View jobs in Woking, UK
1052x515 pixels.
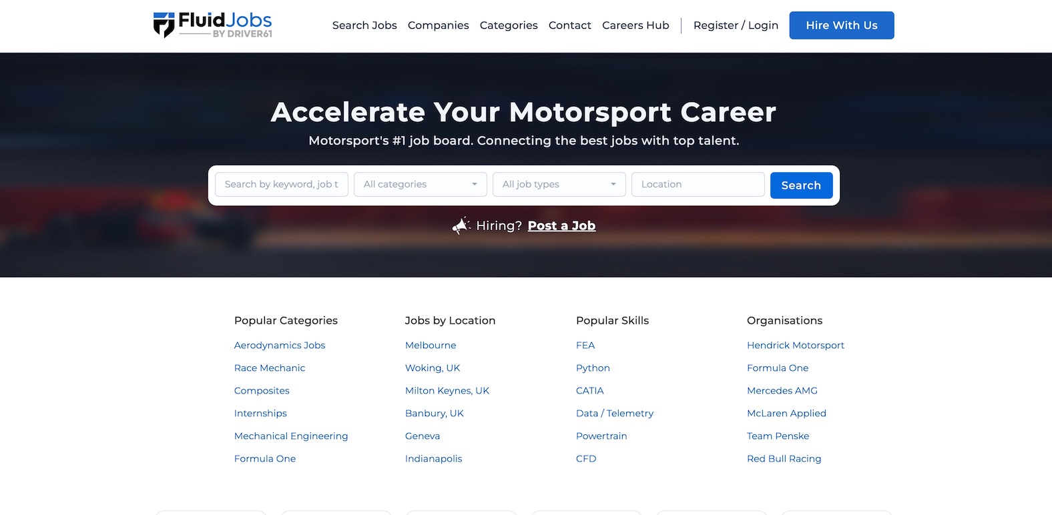point(433,368)
